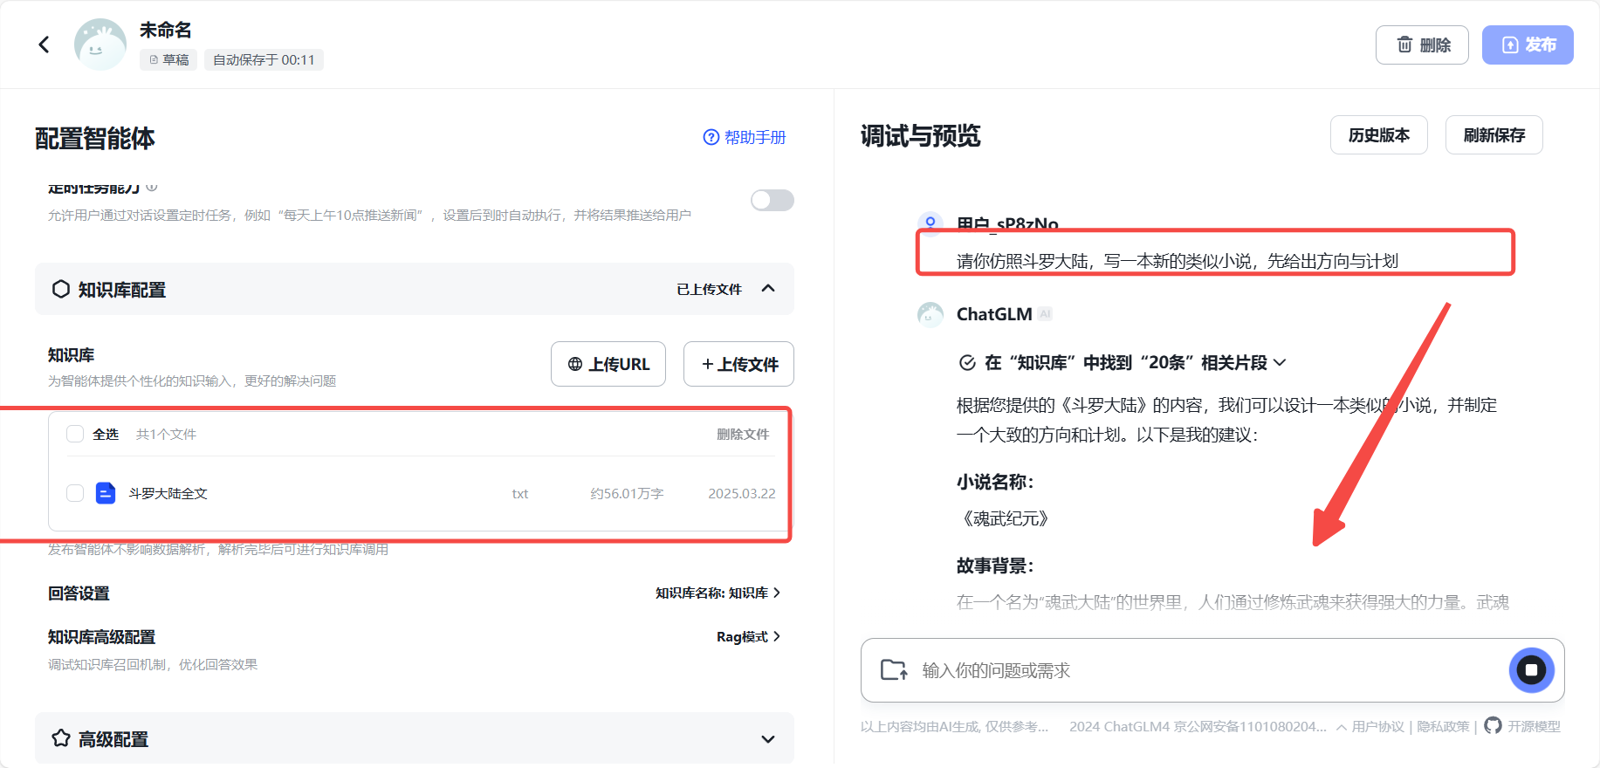Click the 上传文件 button
This screenshot has height=768, width=1600.
[x=738, y=364]
